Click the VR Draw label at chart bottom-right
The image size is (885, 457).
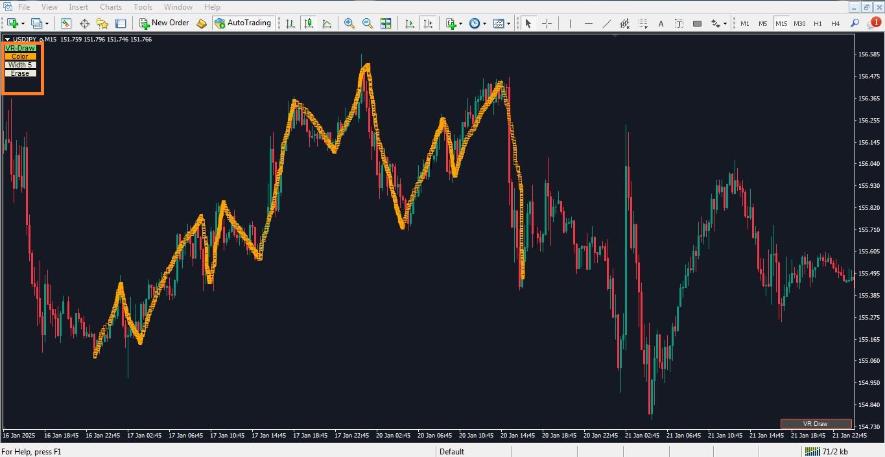(816, 424)
